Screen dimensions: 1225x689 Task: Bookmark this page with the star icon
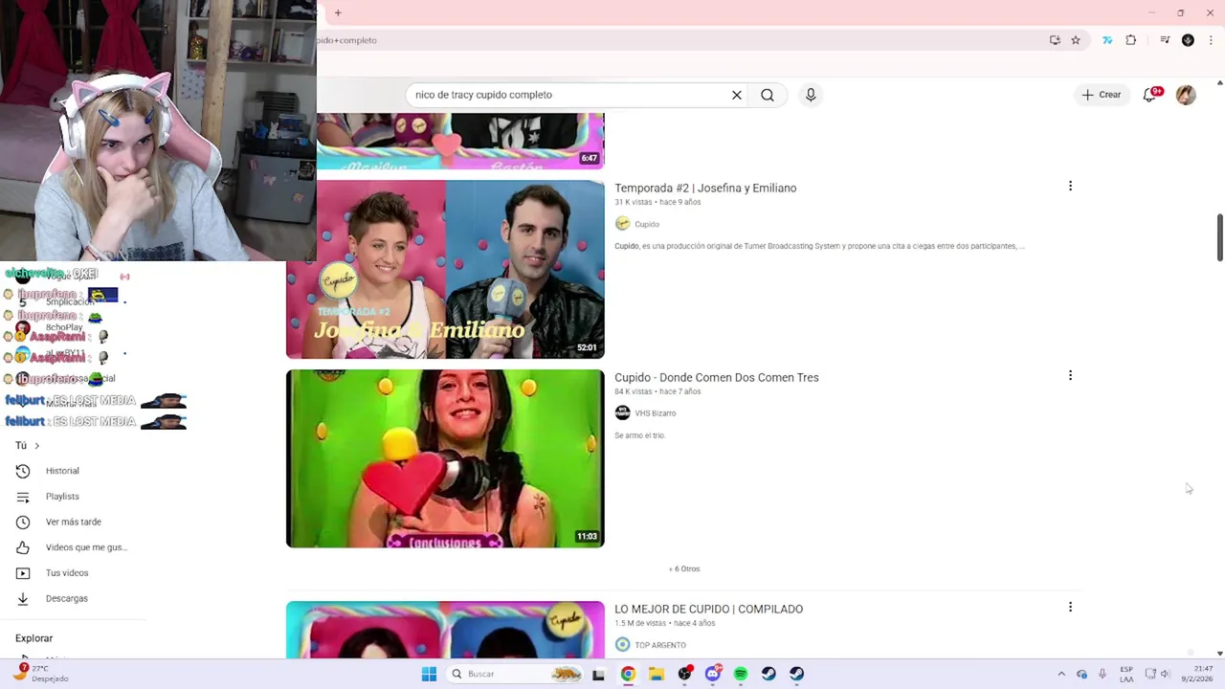point(1076,40)
